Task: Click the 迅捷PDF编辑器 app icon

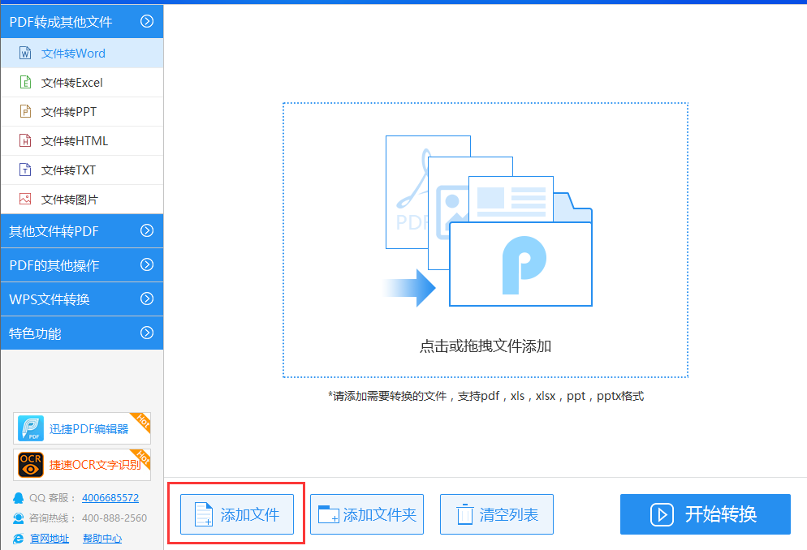Action: point(31,428)
